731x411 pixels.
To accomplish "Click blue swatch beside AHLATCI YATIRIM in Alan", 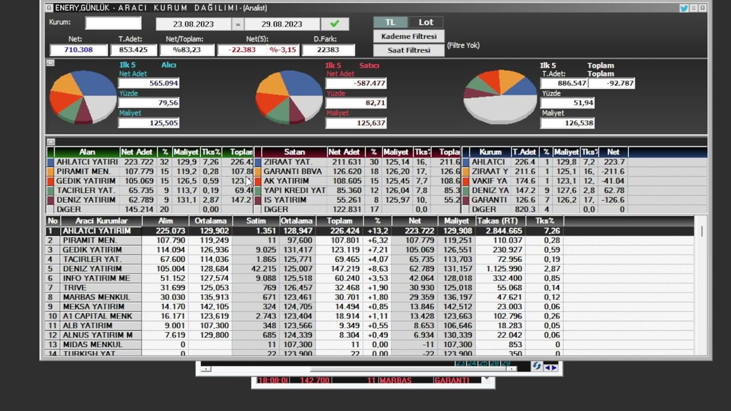I will 50,162.
